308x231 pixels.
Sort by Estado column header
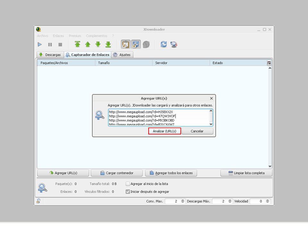(x=238, y=63)
